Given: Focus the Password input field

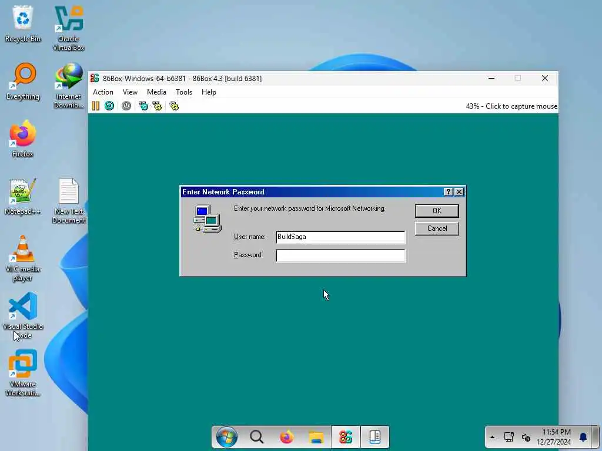Looking at the screenshot, I should tap(340, 255).
